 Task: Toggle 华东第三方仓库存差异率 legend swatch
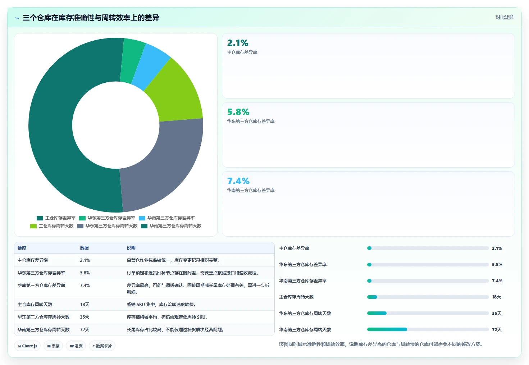(x=82, y=218)
